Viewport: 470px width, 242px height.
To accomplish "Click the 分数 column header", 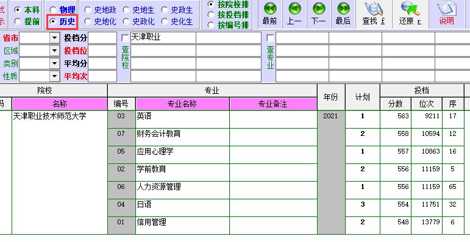I will point(396,104).
